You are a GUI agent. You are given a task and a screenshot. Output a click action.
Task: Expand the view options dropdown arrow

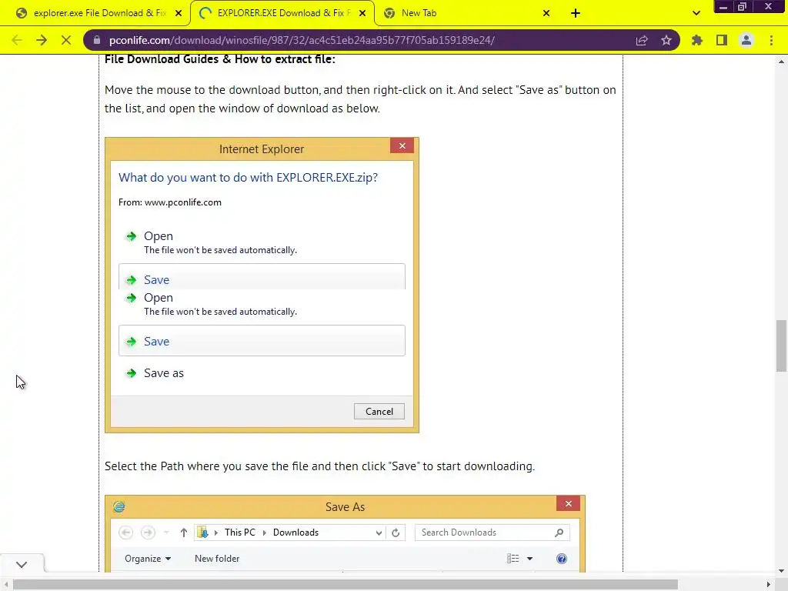(529, 559)
